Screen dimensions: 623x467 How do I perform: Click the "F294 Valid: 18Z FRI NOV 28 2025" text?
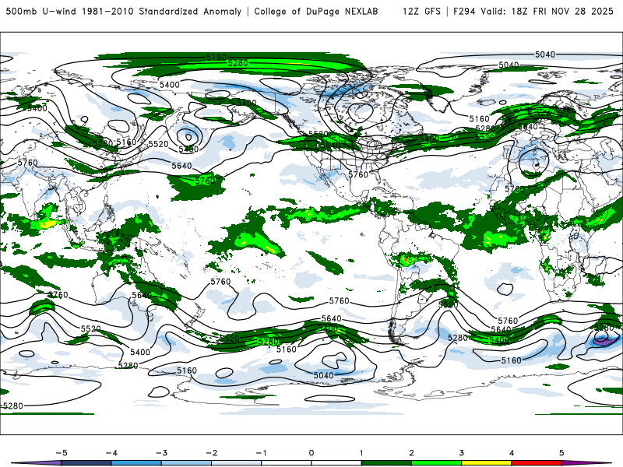pos(533,12)
